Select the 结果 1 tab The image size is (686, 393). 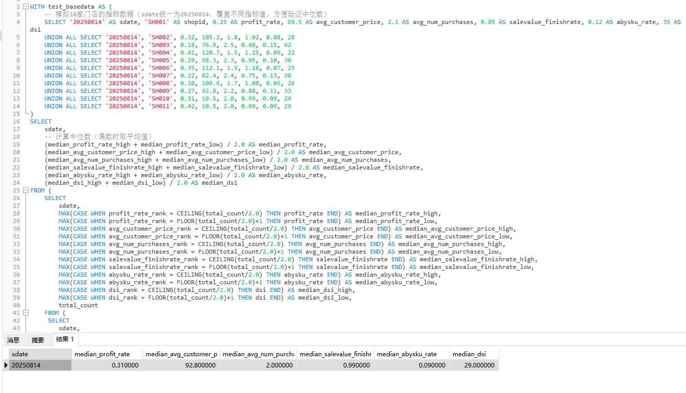tap(65, 339)
